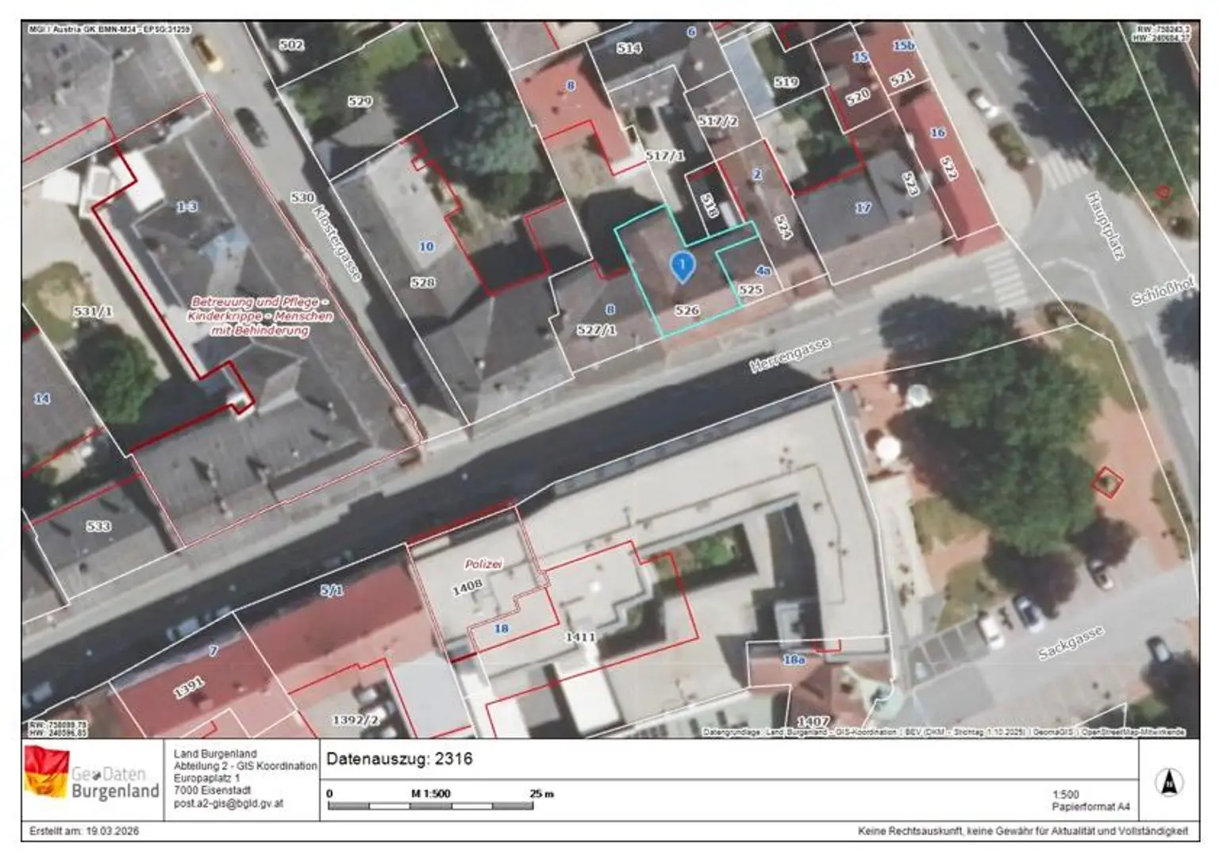Select parcel number 1411

[580, 637]
